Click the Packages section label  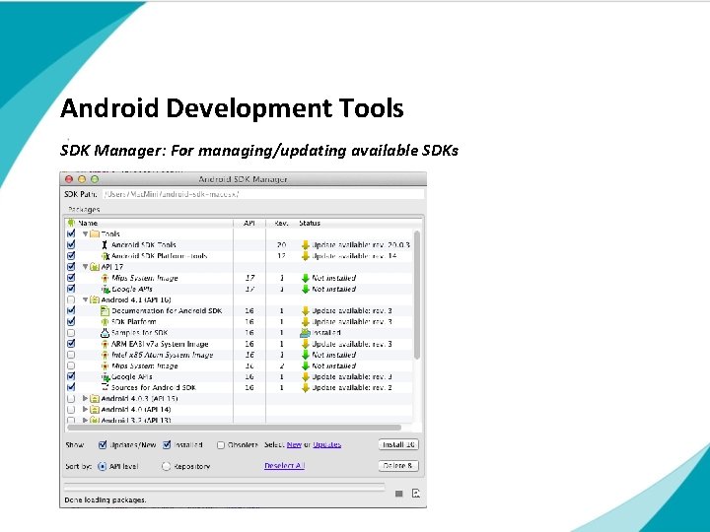point(84,210)
